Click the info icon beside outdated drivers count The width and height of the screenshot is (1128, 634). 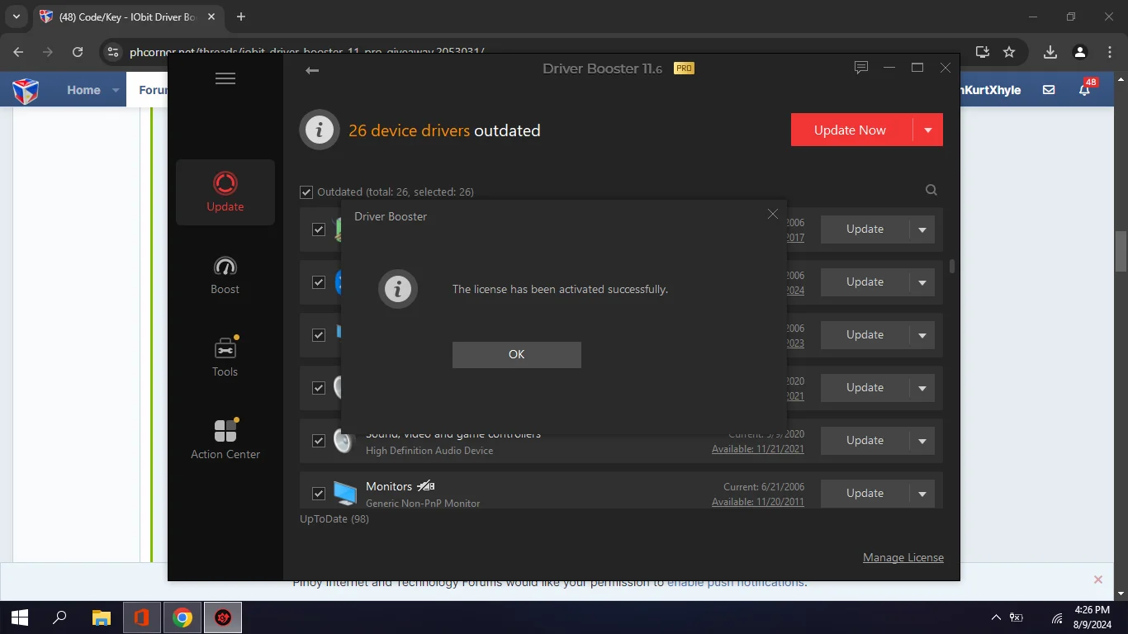320,130
